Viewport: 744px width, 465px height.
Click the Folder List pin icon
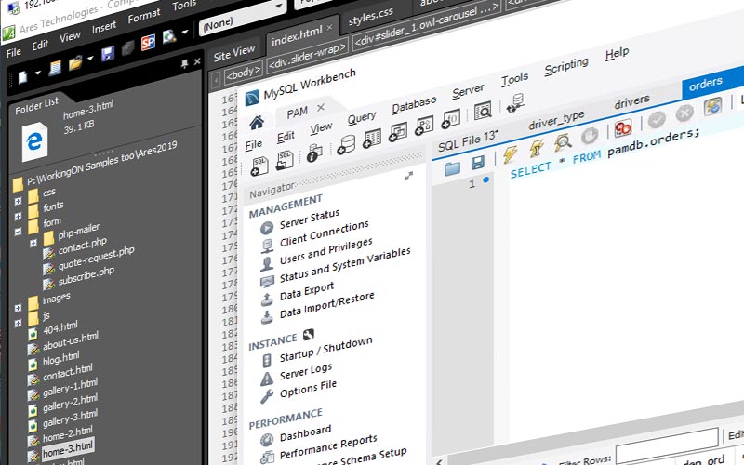click(x=184, y=64)
